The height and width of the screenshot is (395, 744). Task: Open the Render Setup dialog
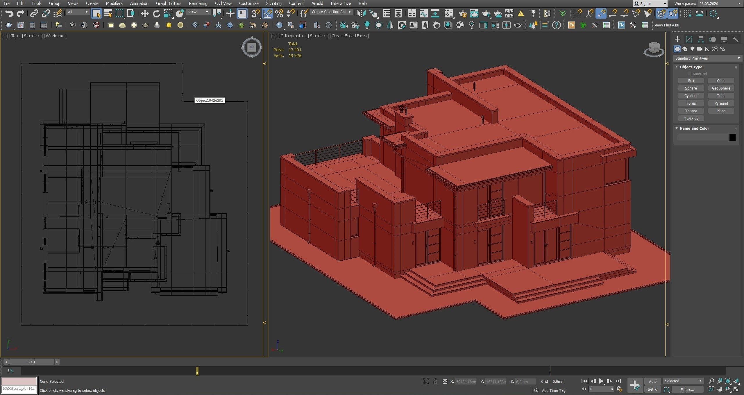coord(463,13)
